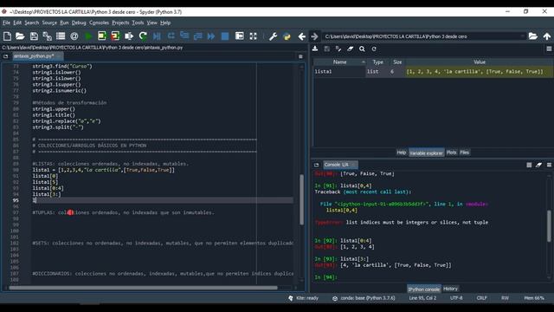Open Preferences wrench icon
The width and height of the screenshot is (554, 312).
point(273,36)
